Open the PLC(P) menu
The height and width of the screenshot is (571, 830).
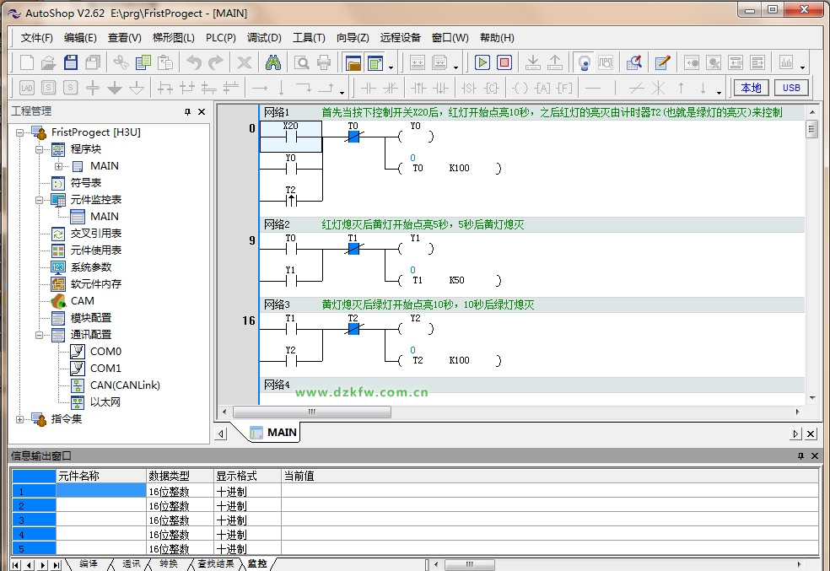click(221, 38)
